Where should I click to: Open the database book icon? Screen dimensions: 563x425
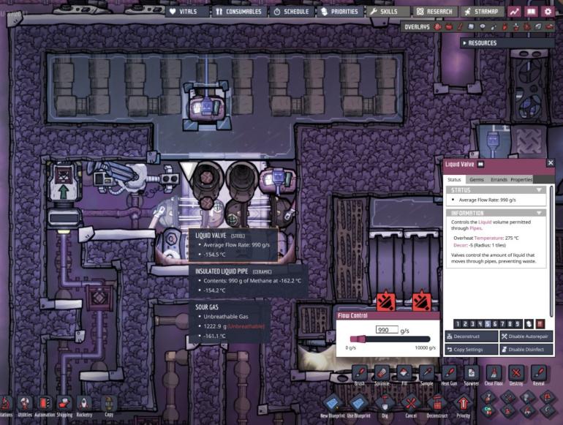(x=531, y=12)
